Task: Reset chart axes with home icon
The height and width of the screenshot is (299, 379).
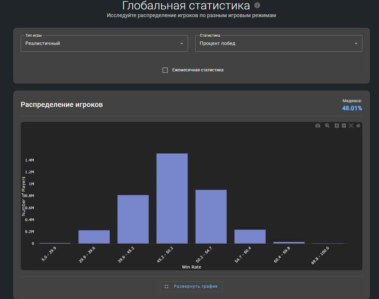Action: point(358,126)
